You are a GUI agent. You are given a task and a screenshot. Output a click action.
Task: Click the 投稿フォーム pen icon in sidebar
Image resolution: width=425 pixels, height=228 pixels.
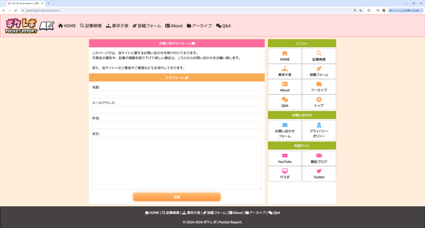coord(319,69)
